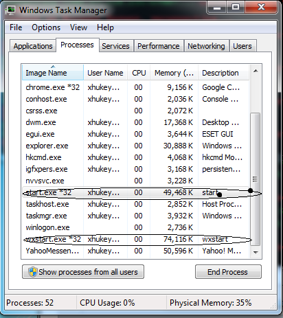Click the 49,468 K memory value
Viewport: 283px width, 318px height.
[x=178, y=192]
